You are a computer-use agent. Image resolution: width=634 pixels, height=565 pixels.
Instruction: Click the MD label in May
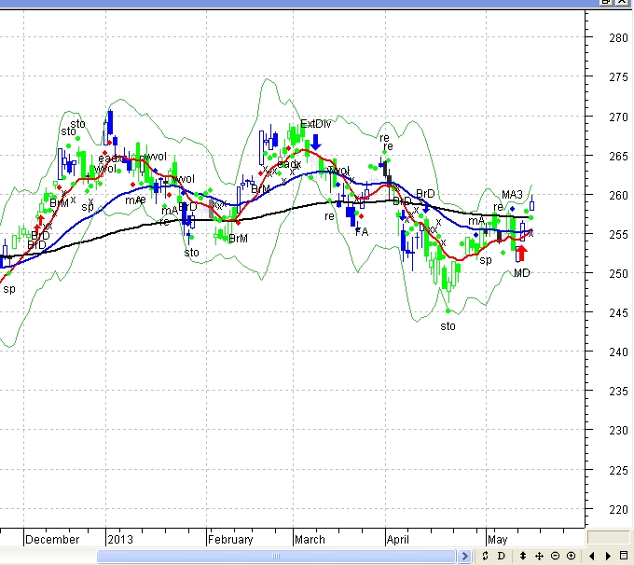click(521, 273)
